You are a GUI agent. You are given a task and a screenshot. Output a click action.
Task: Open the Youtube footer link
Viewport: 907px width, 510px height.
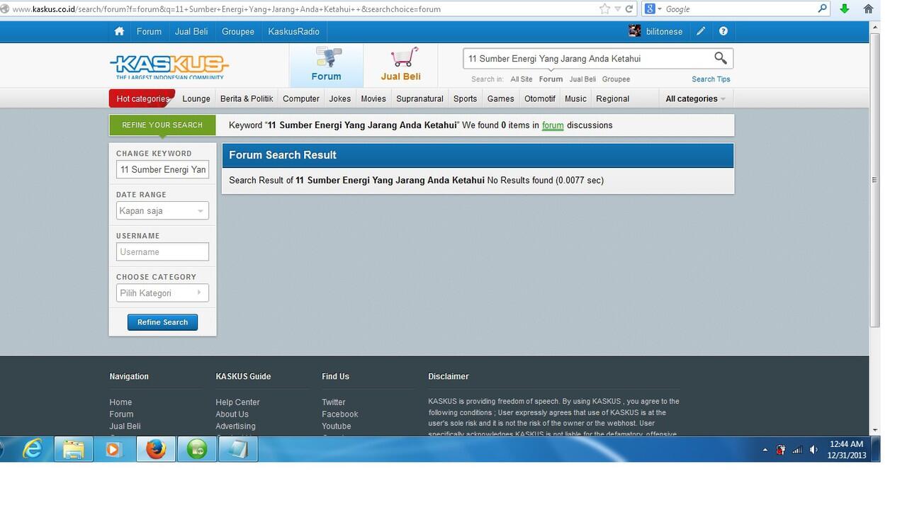(x=337, y=426)
